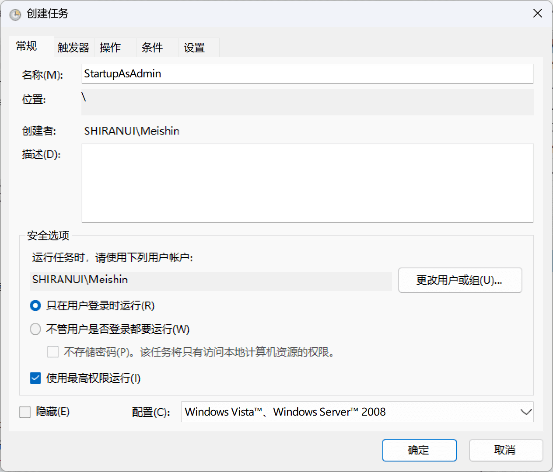Enable the 隐藏 checkbox
The width and height of the screenshot is (553, 472).
coord(25,412)
